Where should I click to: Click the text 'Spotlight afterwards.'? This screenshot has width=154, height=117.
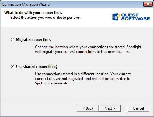click(x=52, y=83)
